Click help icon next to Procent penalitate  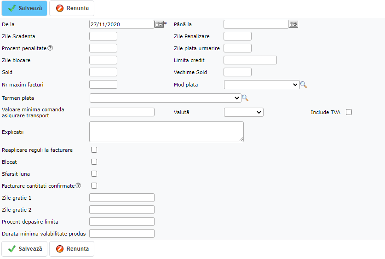point(51,48)
